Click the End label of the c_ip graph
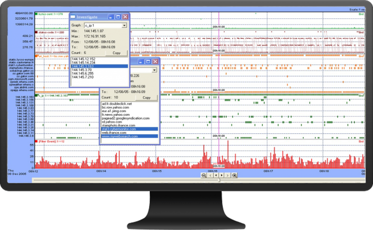This screenshot has width=373, height=230. (361, 95)
